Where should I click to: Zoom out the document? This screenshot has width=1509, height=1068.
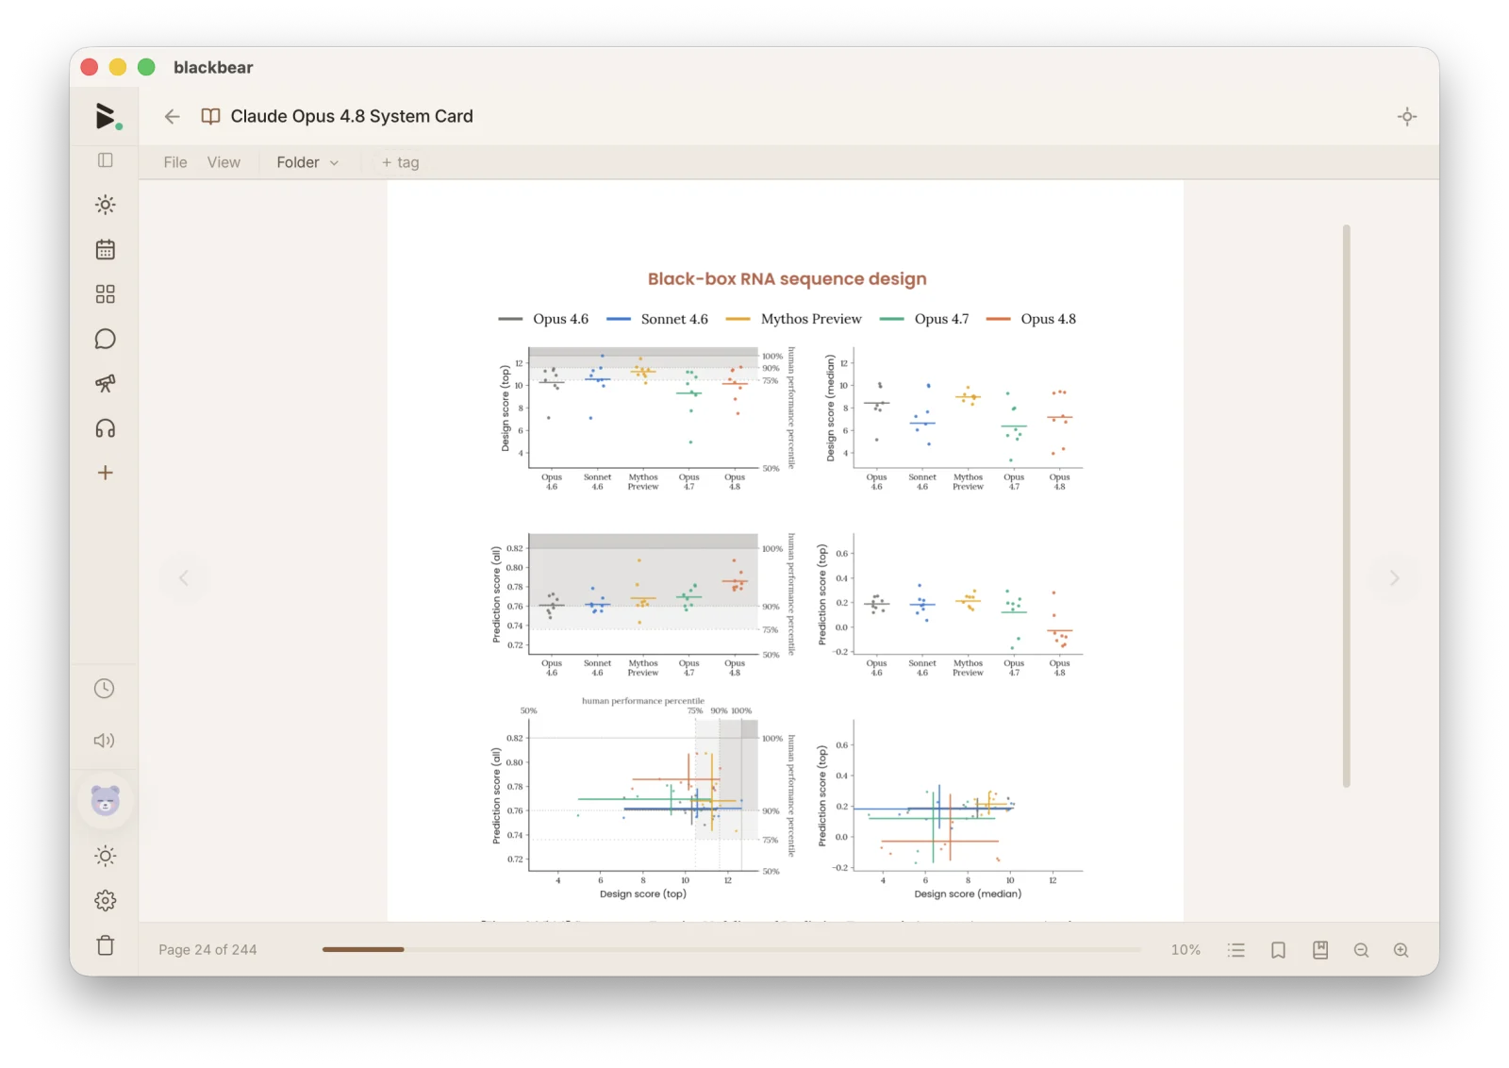(1361, 950)
